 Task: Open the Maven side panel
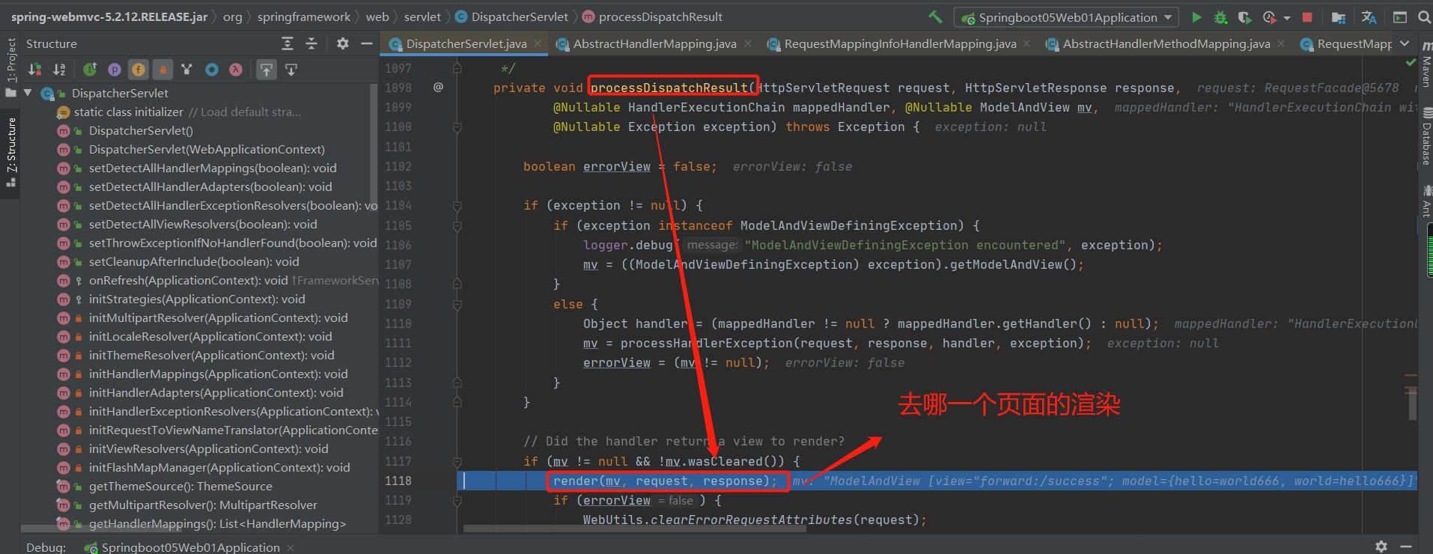(1426, 66)
